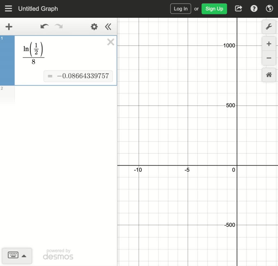Open the Help question mark menu
This screenshot has width=278, height=266.
click(x=254, y=9)
